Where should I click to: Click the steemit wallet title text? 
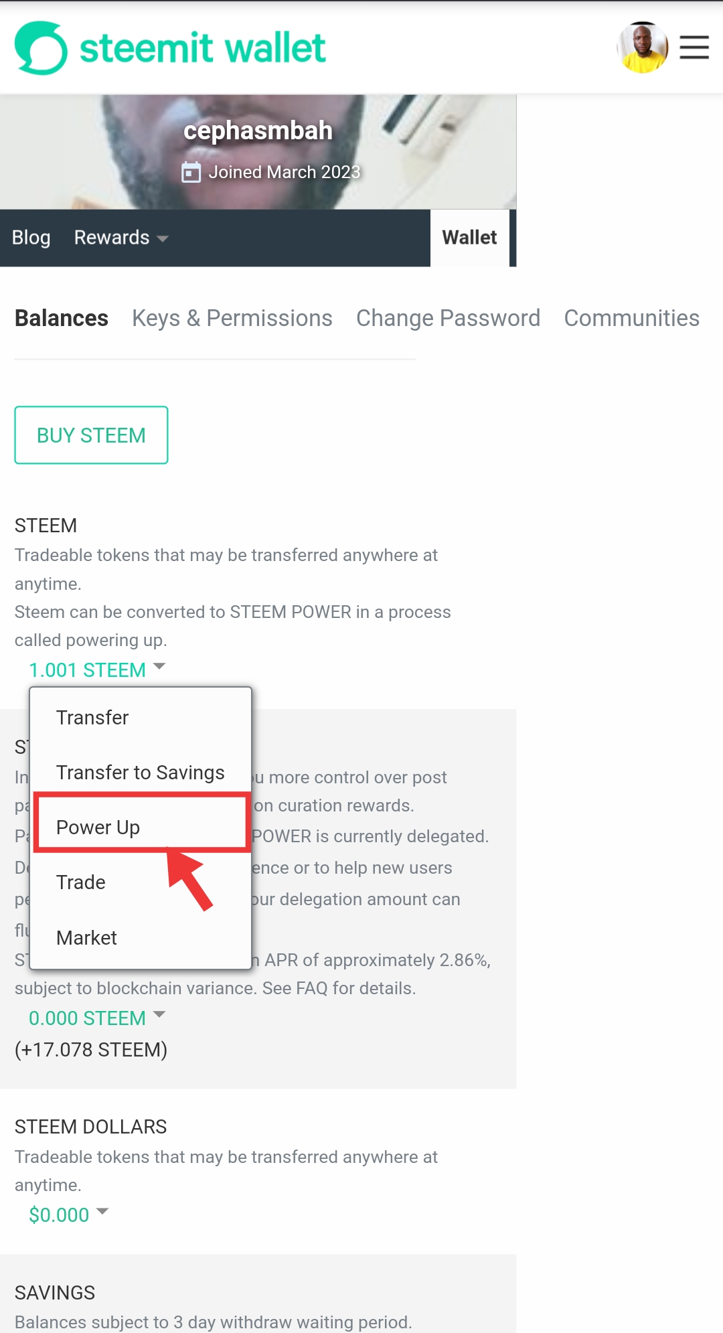[203, 48]
